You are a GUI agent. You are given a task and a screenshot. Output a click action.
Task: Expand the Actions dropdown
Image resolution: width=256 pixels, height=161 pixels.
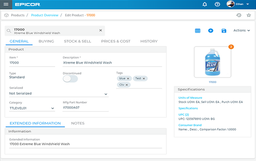pyautogui.click(x=241, y=30)
